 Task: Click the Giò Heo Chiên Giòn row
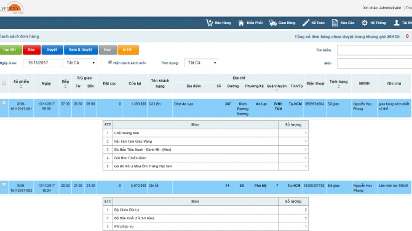click(x=205, y=158)
